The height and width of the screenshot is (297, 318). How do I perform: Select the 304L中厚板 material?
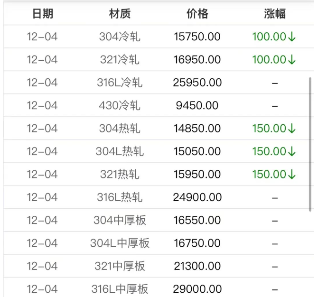[120, 243]
